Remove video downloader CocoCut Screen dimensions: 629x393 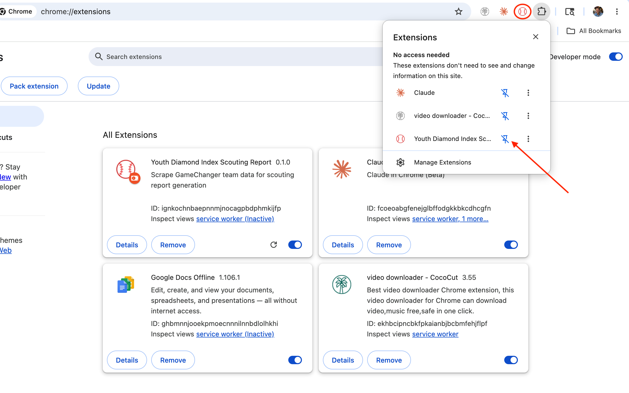(x=389, y=360)
